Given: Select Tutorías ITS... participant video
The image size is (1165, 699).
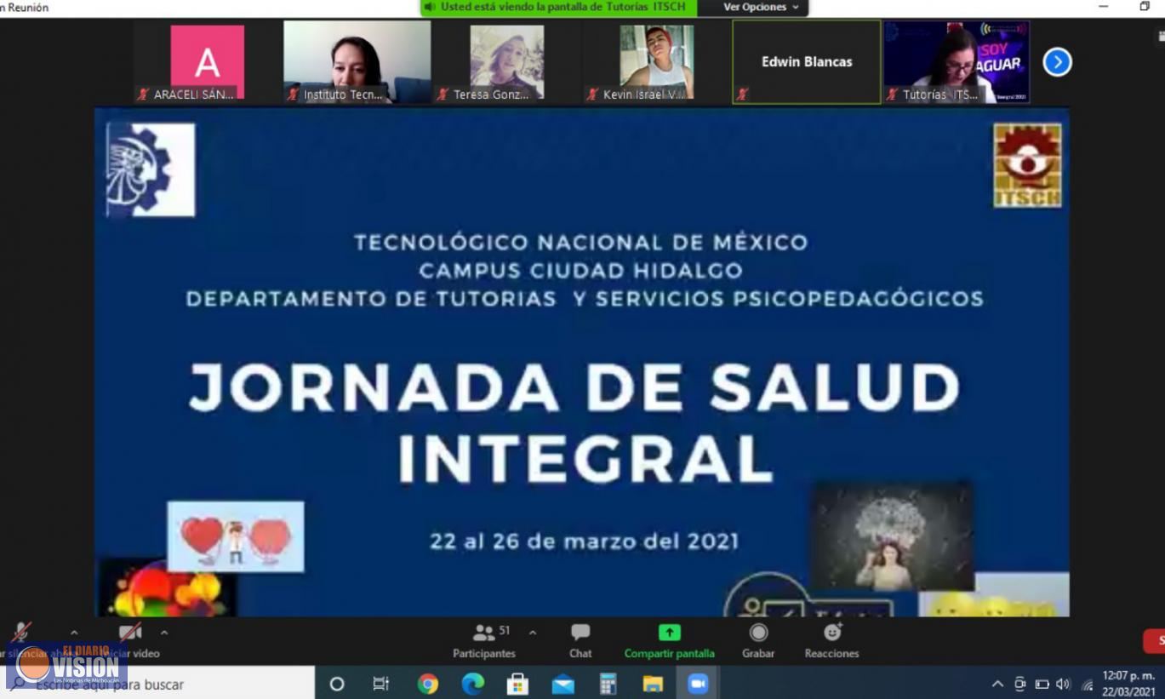Looking at the screenshot, I should [x=957, y=62].
